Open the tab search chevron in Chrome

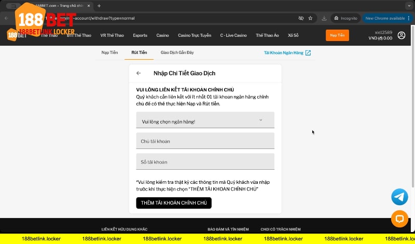point(408,5)
